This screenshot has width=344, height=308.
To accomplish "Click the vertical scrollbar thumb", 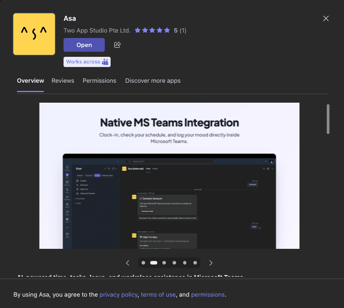I will (x=328, y=119).
